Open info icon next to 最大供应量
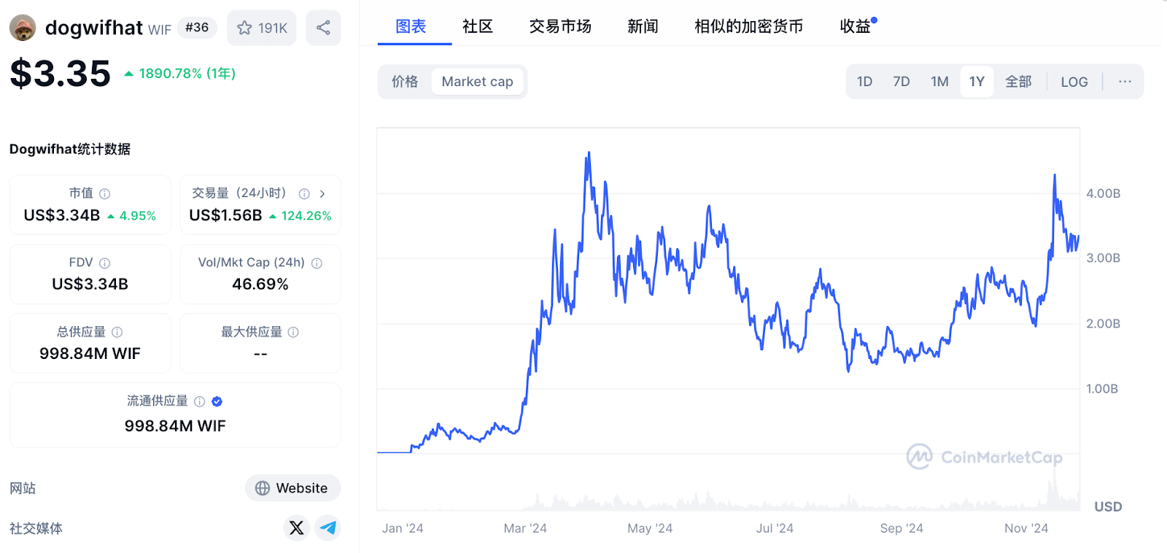 pyautogui.click(x=293, y=332)
